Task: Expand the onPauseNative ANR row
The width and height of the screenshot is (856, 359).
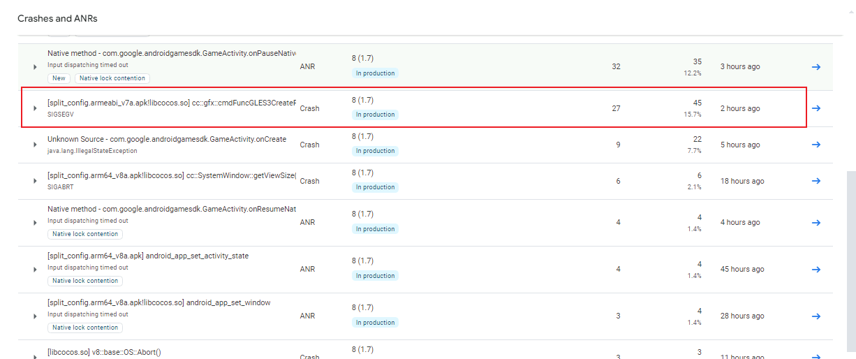Action: [x=35, y=67]
